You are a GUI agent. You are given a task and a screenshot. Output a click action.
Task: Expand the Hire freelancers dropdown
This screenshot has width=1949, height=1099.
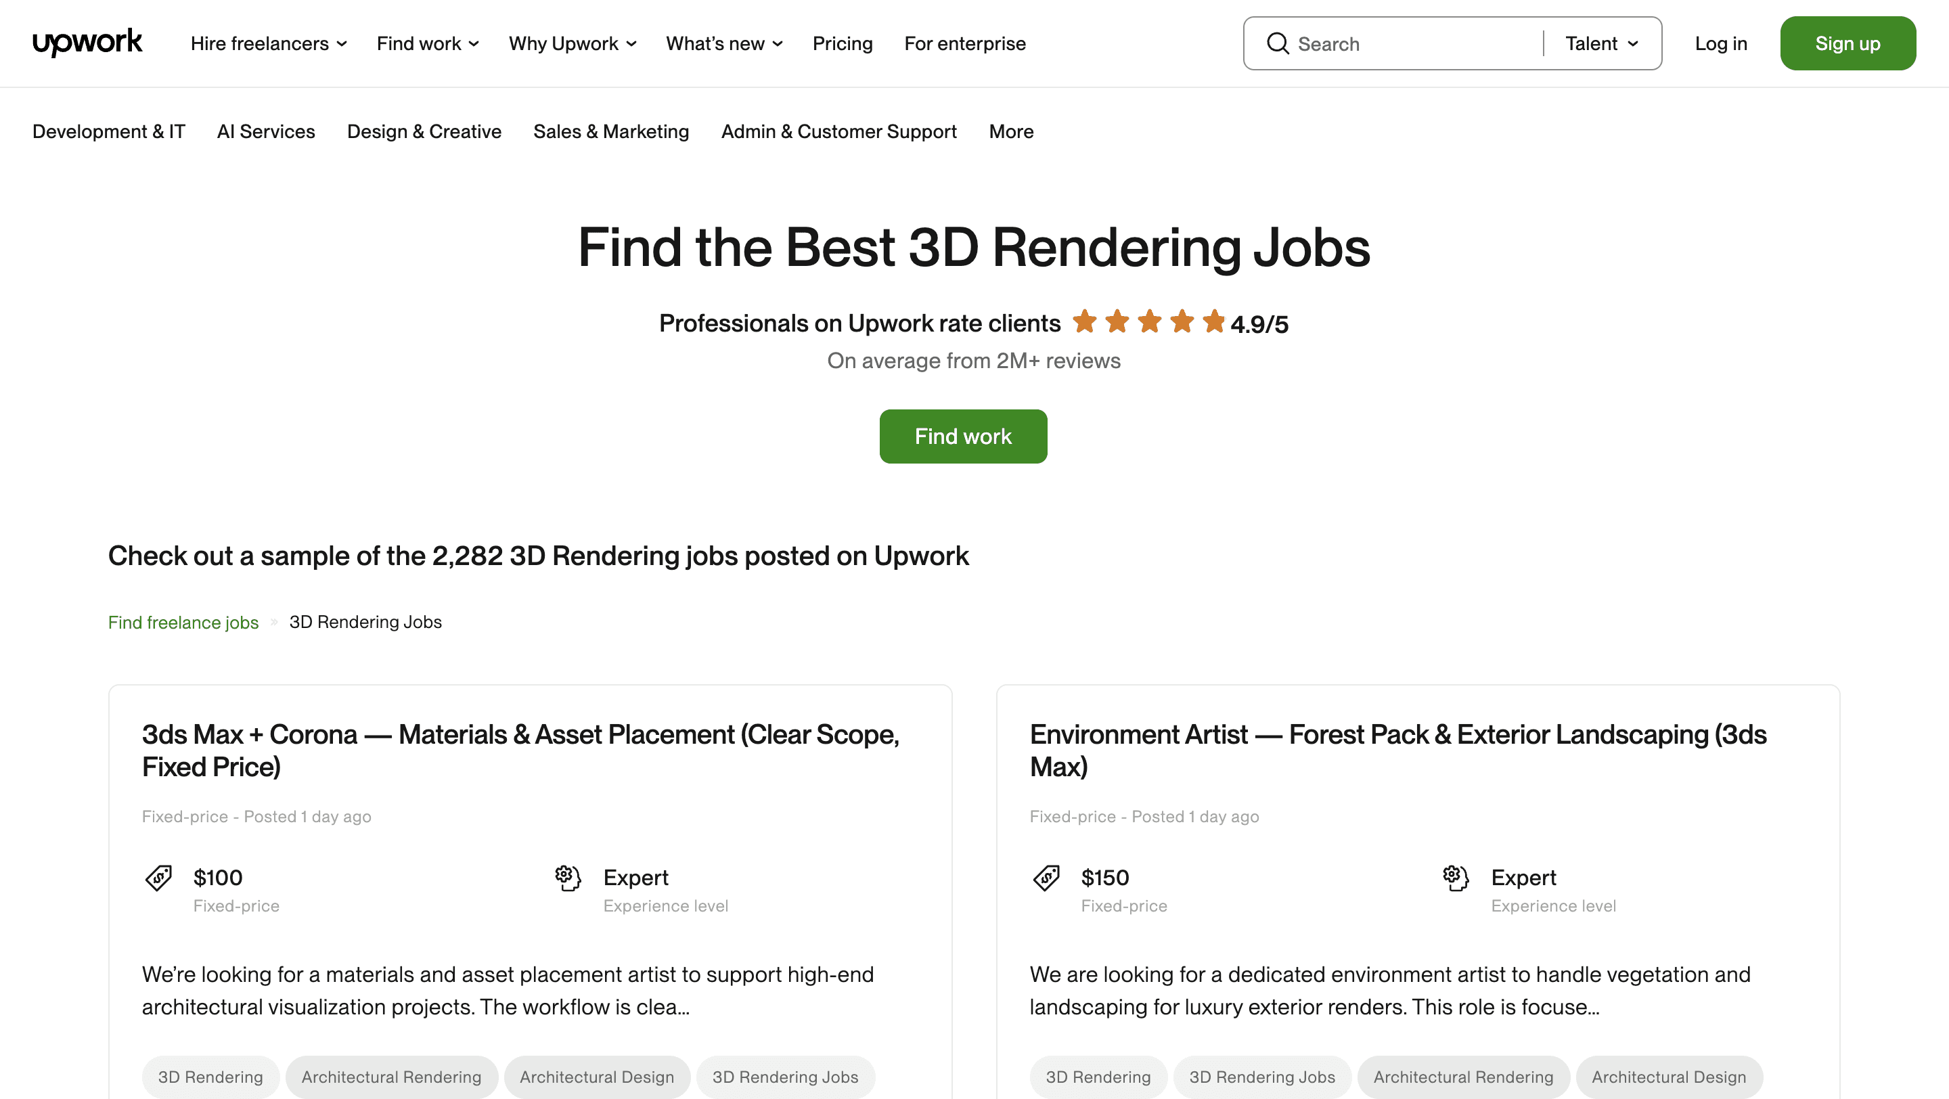pyautogui.click(x=269, y=43)
